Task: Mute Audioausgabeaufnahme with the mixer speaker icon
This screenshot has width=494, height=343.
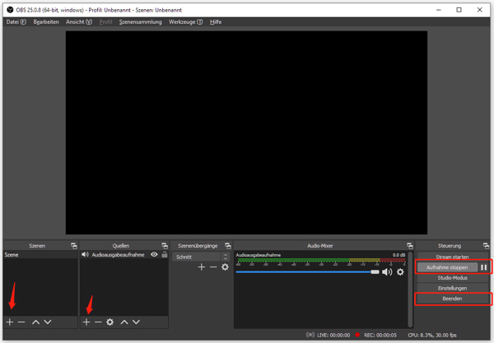Action: tap(387, 272)
